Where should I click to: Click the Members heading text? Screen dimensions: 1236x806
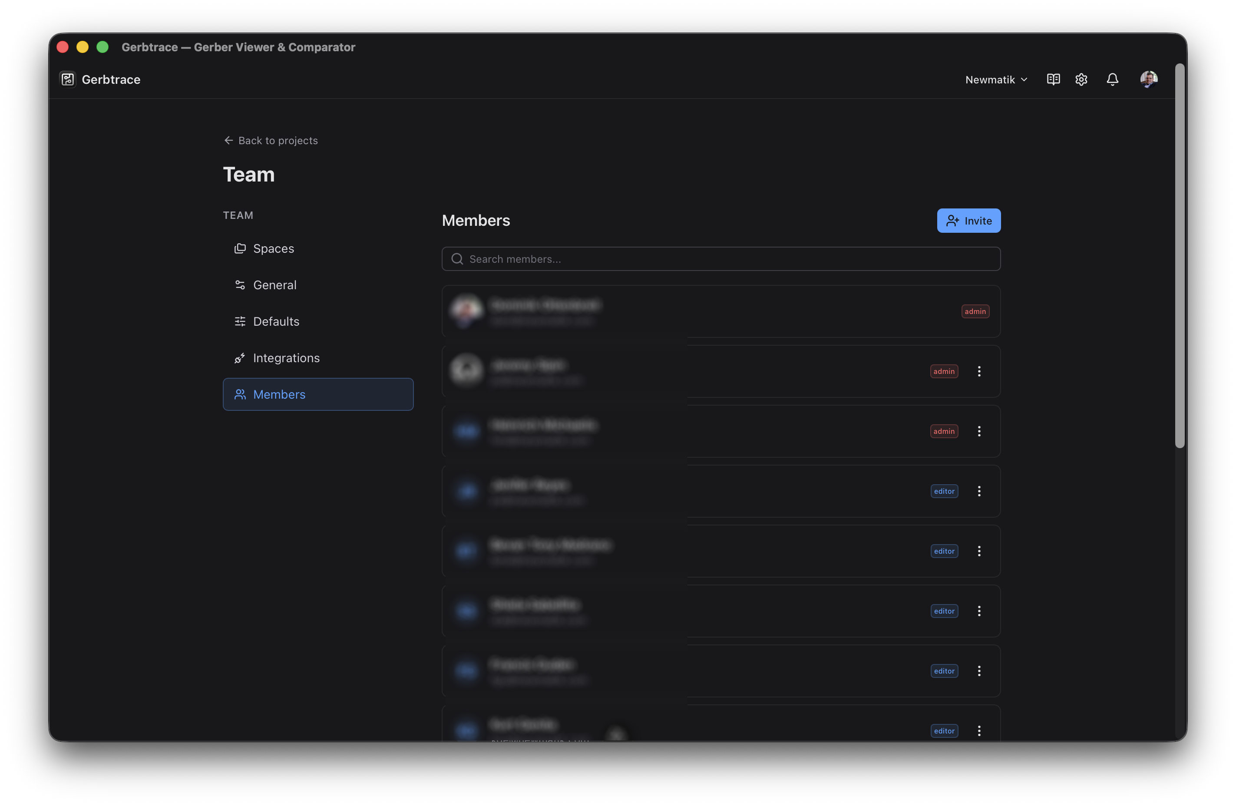(x=476, y=220)
